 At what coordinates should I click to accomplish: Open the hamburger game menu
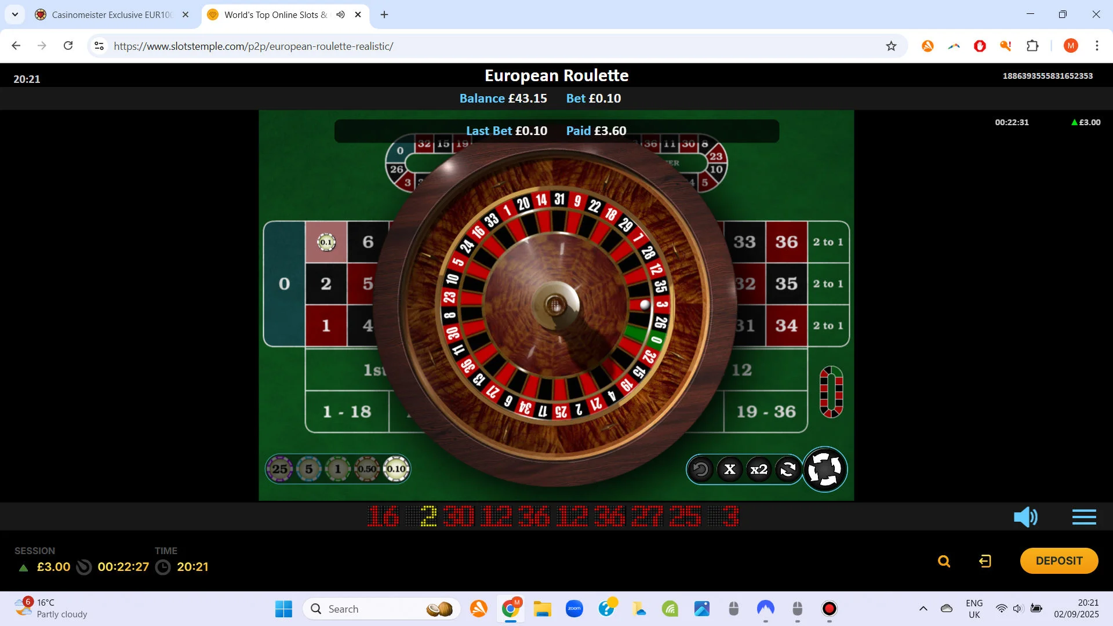point(1084,516)
